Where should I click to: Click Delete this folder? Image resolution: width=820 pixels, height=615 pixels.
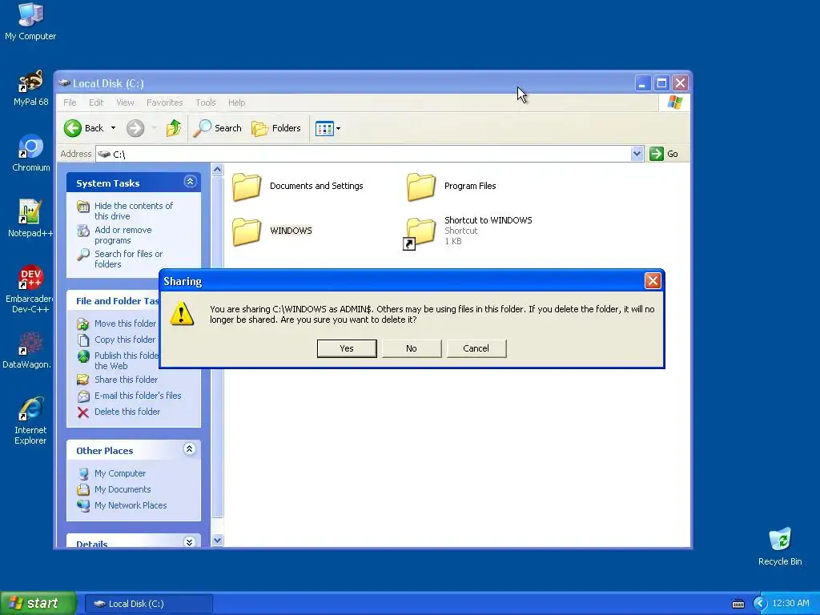coord(127,412)
